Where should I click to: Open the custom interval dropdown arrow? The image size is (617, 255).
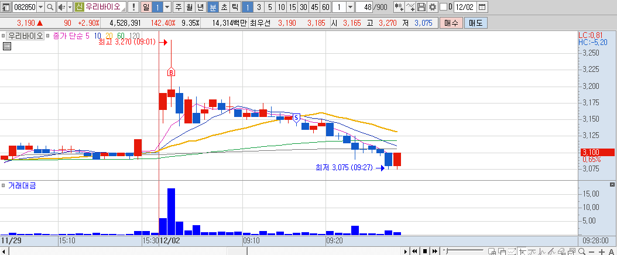click(350, 7)
